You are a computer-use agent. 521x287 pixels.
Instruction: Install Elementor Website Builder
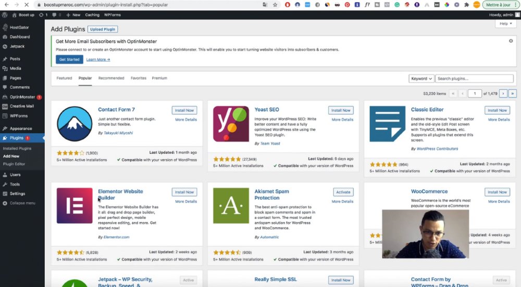point(184,192)
